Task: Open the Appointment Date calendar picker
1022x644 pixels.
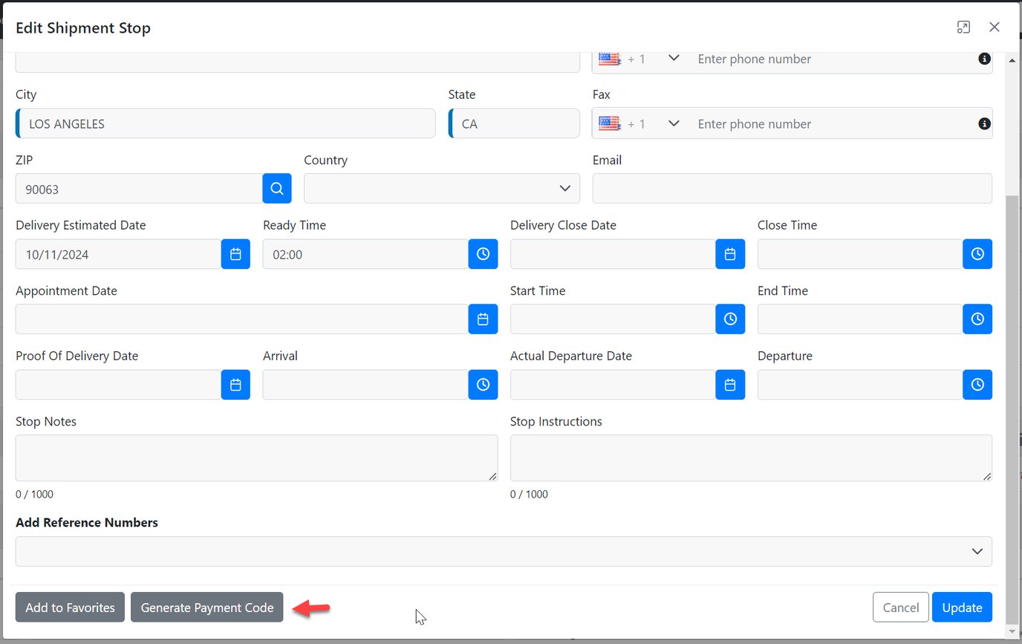Action: [483, 319]
